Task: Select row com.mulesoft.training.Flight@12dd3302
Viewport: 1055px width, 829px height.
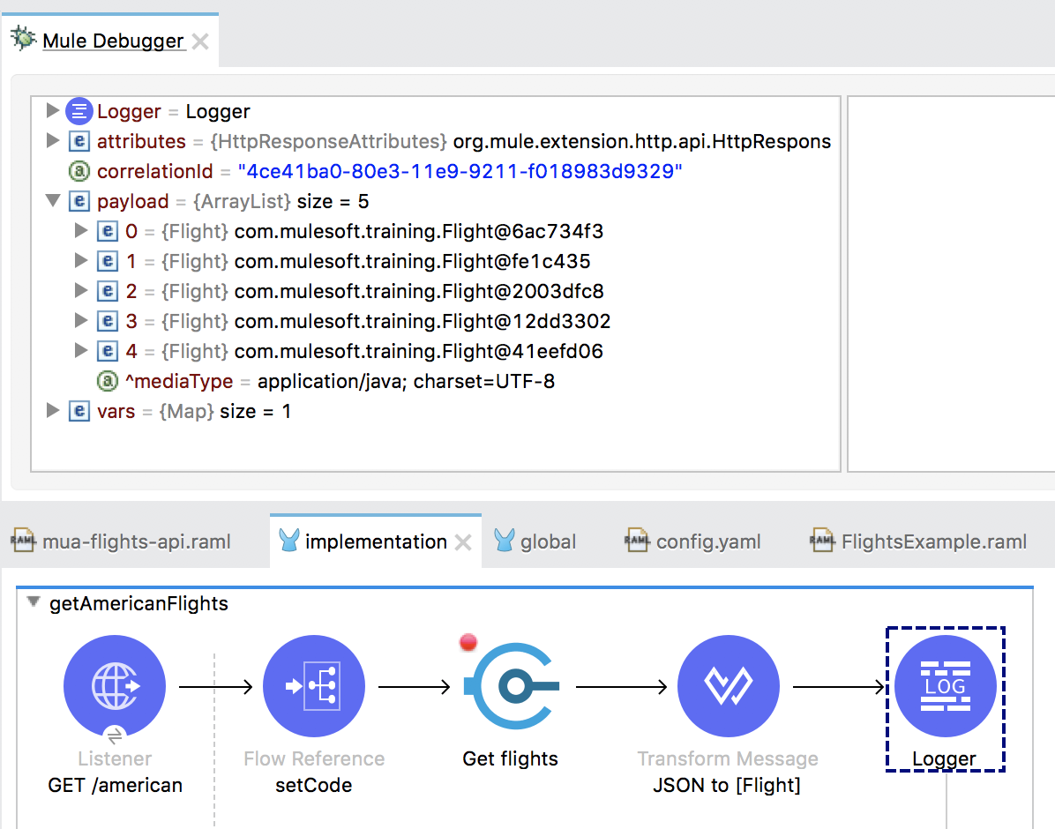Action: coord(354,321)
